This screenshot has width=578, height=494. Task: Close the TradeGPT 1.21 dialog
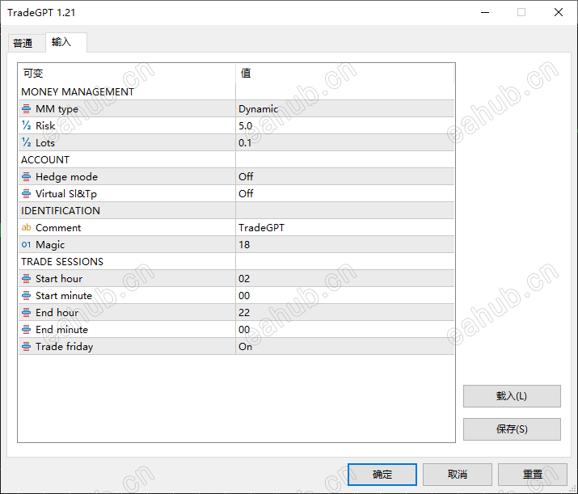click(558, 12)
